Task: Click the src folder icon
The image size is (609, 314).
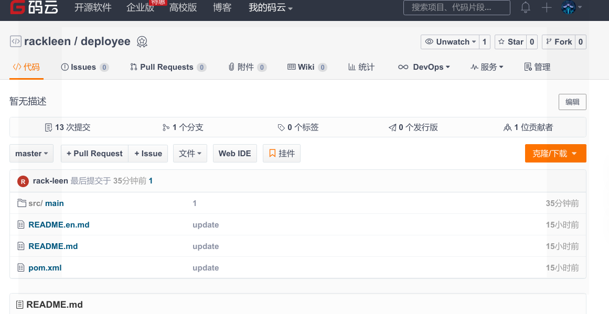Action: coord(22,203)
